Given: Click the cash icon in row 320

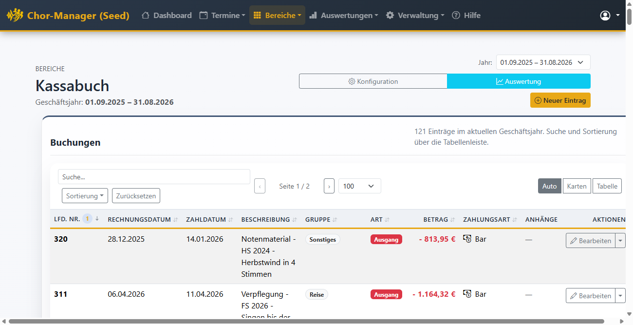Looking at the screenshot, I should tap(467, 239).
